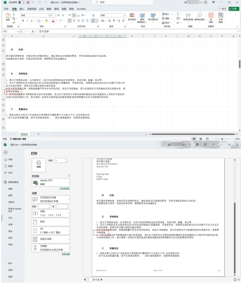Click the Name Box showing D92

(10, 31)
